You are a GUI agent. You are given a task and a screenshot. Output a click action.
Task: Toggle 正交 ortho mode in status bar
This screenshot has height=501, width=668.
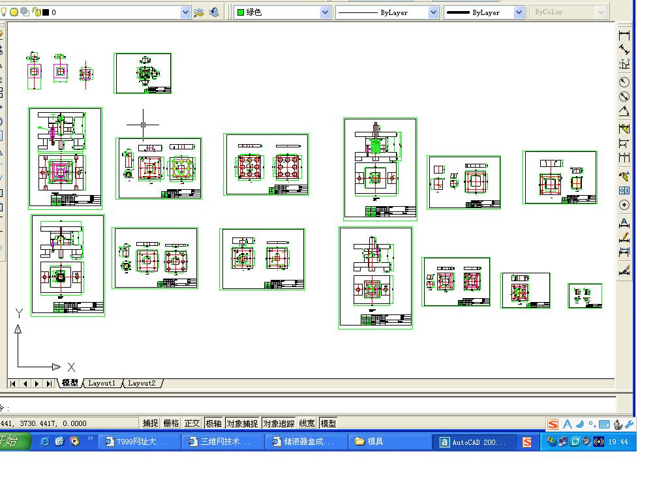[192, 423]
